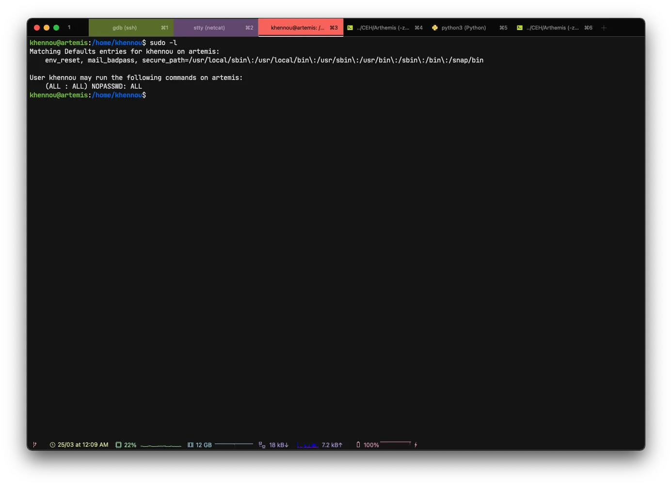The height and width of the screenshot is (486, 672).
Task: Switch to the gdb (ssh) tab
Action: [x=125, y=28]
